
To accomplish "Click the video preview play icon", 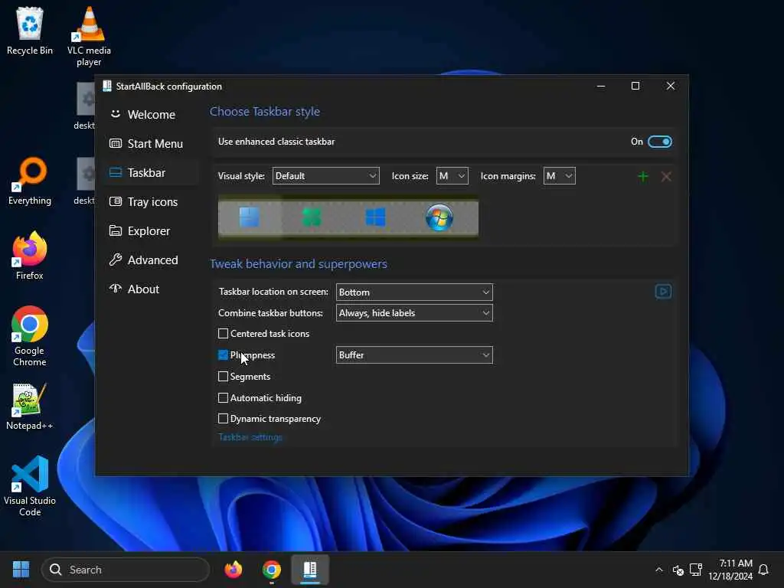I will tap(663, 292).
